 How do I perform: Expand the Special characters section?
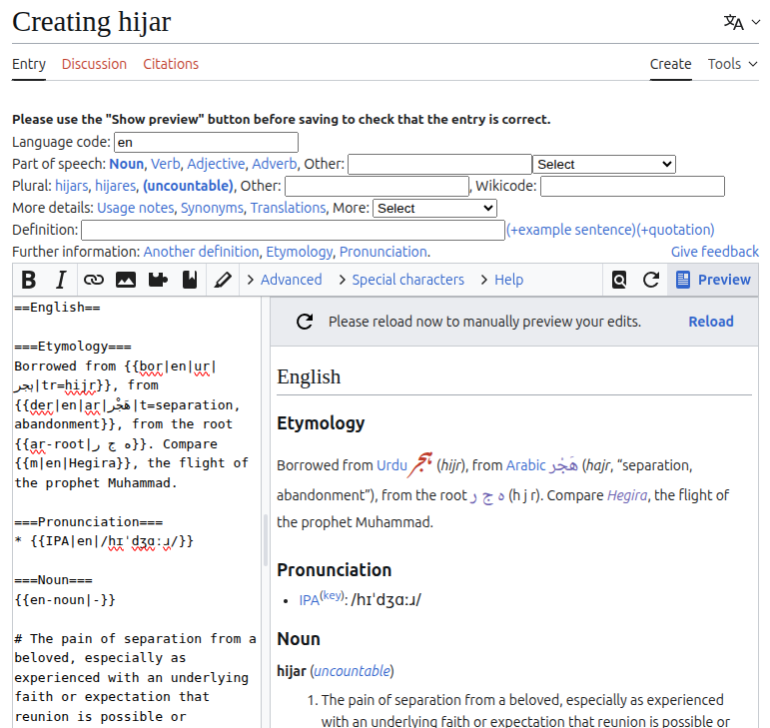coord(401,280)
